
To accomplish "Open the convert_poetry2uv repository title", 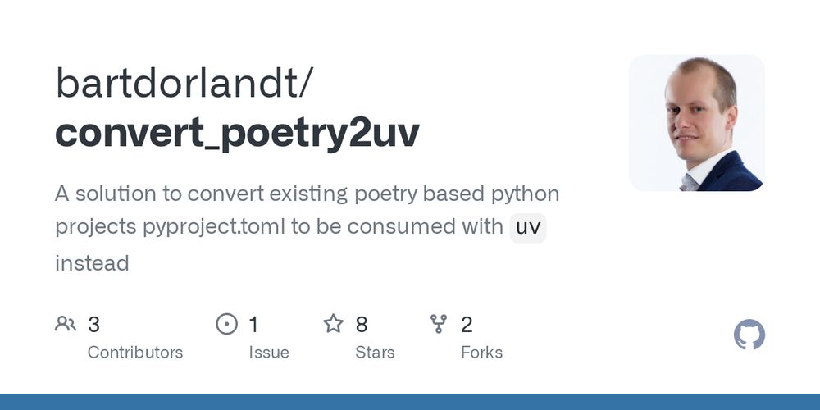I will (237, 133).
